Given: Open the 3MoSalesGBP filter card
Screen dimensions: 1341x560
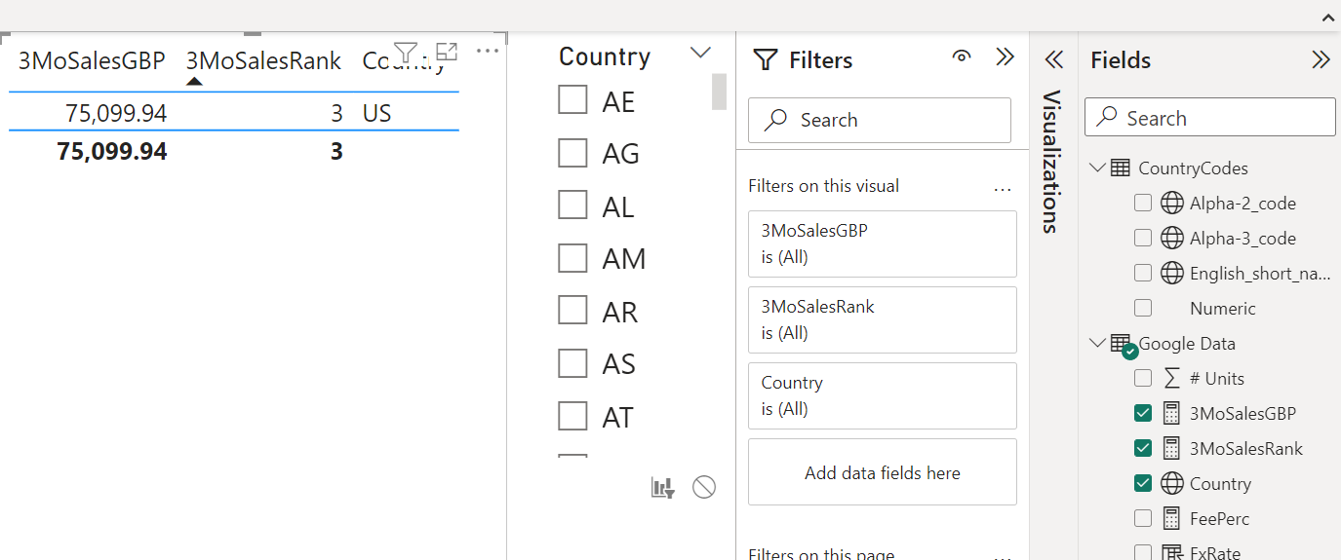Looking at the screenshot, I should (x=882, y=243).
